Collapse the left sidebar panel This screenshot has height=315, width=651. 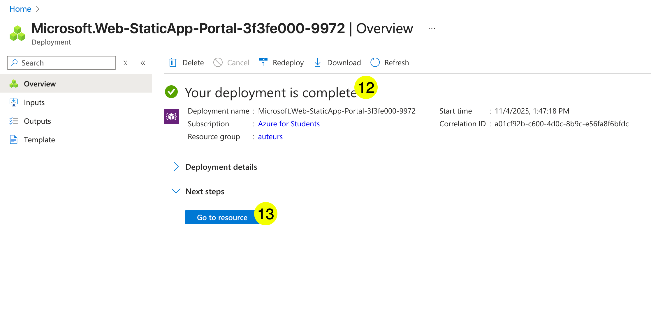[143, 63]
